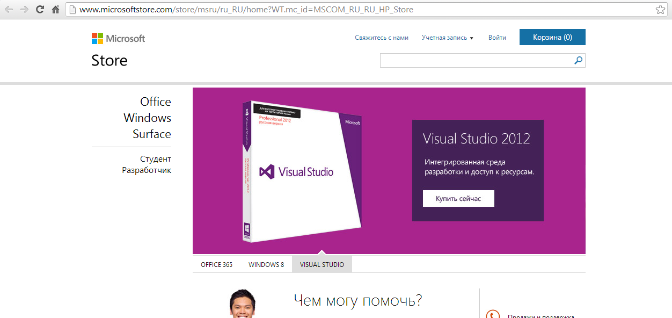672x318 pixels.
Task: Open the Корзина (0) cart button
Action: pyautogui.click(x=552, y=37)
